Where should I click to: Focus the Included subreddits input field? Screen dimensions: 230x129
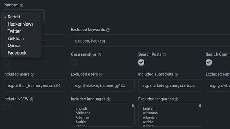tap(170, 85)
